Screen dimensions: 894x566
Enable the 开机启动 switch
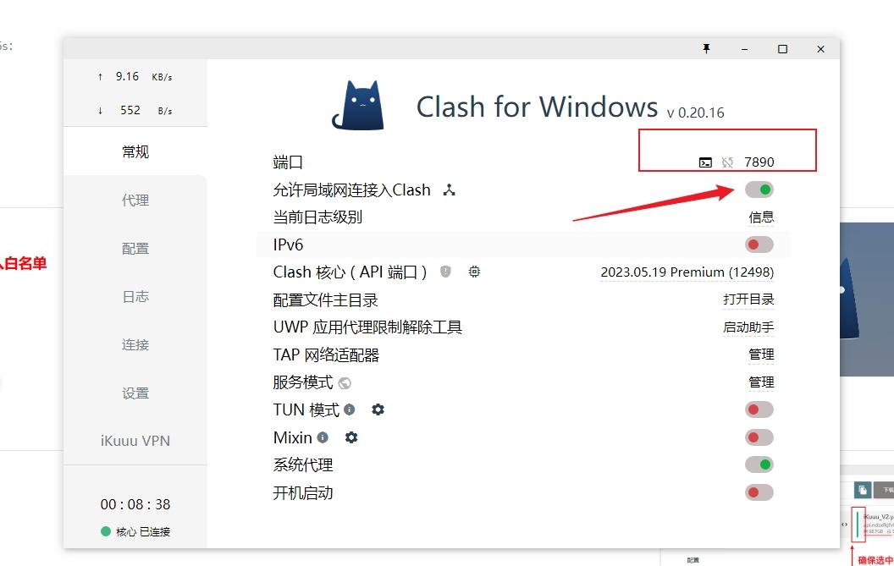pyautogui.click(x=759, y=492)
